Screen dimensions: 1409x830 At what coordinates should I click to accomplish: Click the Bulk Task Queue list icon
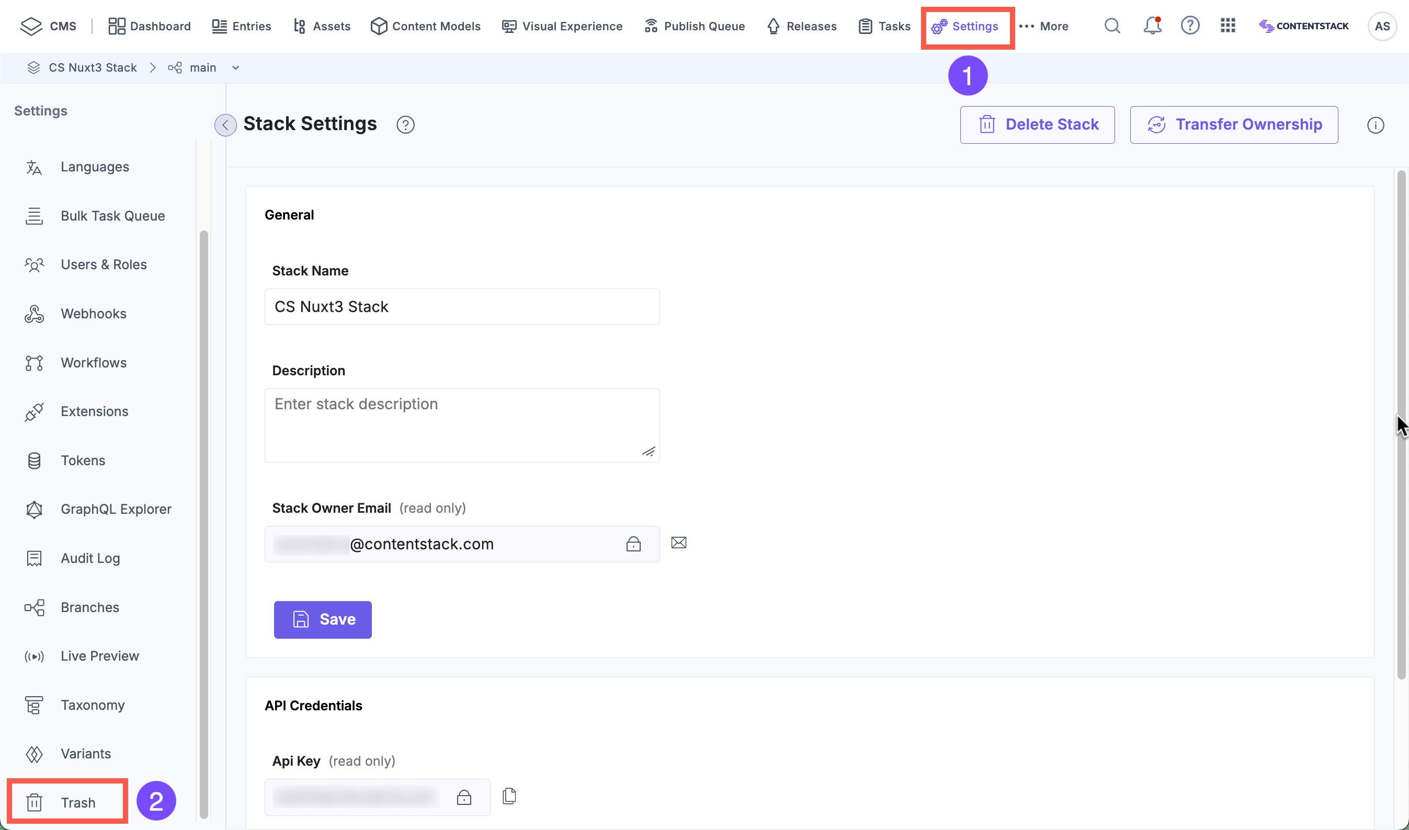click(x=34, y=216)
